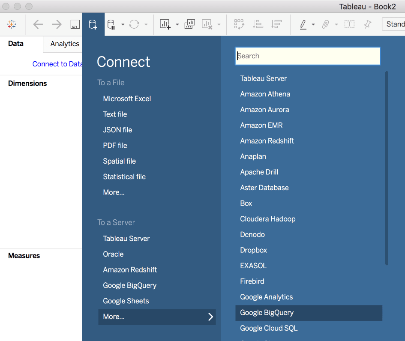
Task: Select Box connector
Action: coord(246,203)
